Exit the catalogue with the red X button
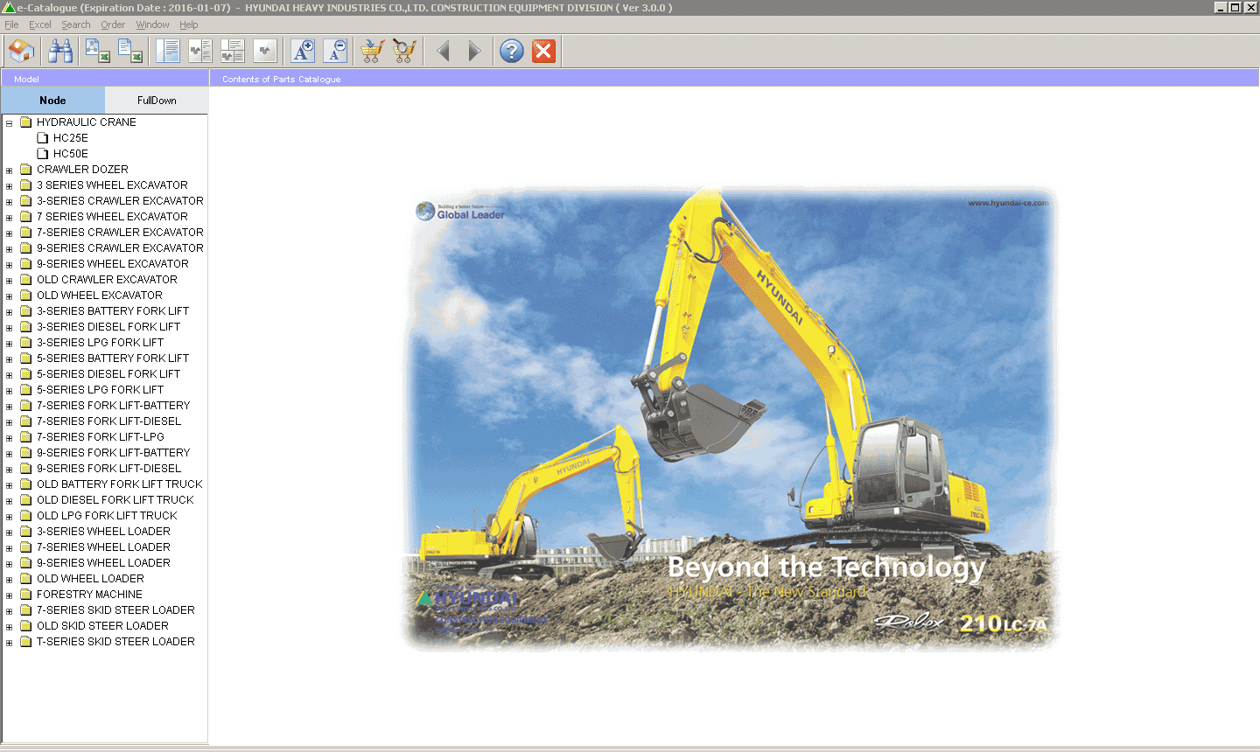 point(543,51)
